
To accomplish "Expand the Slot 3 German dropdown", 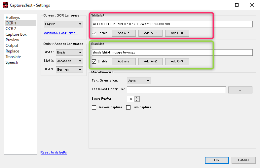I will pos(69,70).
